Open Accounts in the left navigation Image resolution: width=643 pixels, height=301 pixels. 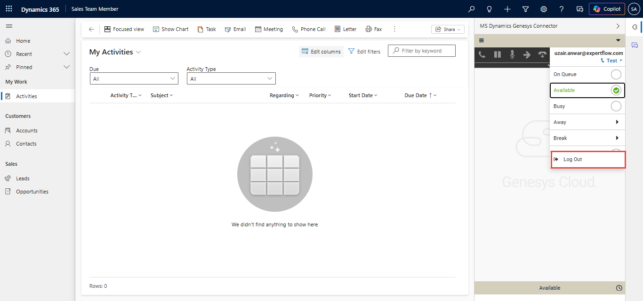coord(27,131)
